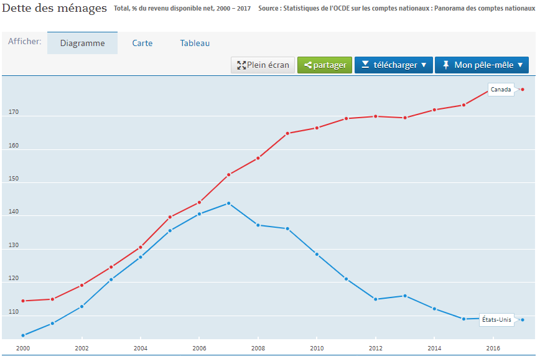Show the Tableau view tab
Image resolution: width=540 pixels, height=356 pixels.
(x=195, y=44)
